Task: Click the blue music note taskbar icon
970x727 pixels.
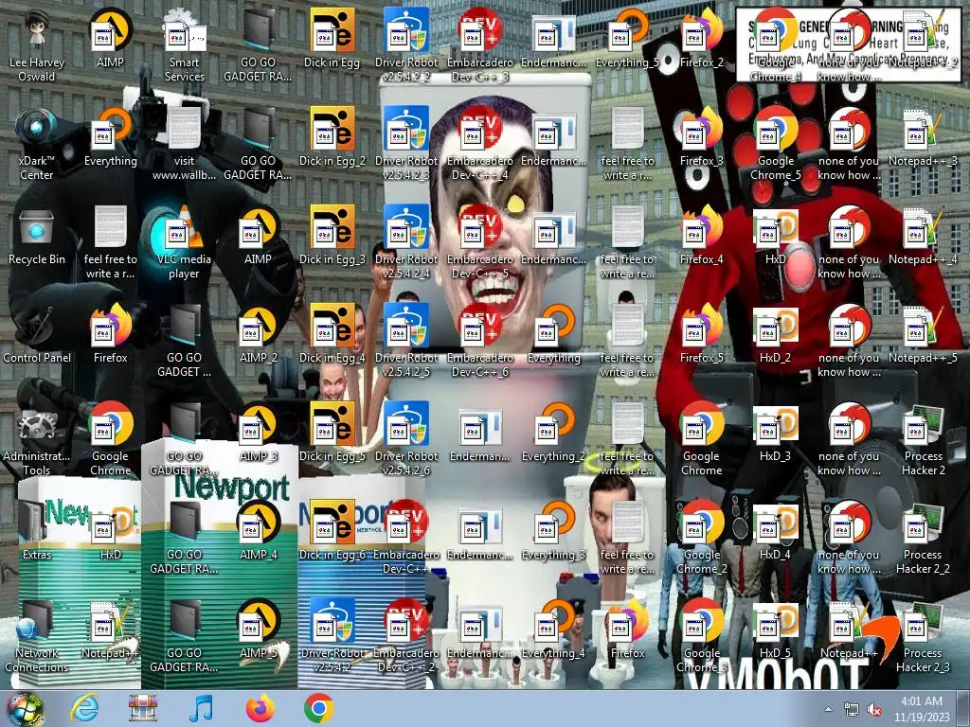Action: coord(201,709)
